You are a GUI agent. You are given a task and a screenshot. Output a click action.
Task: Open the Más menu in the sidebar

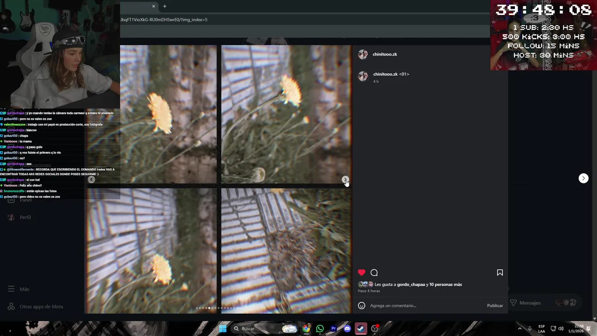pyautogui.click(x=19, y=289)
